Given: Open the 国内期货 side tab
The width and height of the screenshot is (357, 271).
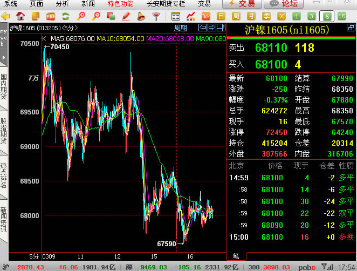Looking at the screenshot, I should coord(3,86).
